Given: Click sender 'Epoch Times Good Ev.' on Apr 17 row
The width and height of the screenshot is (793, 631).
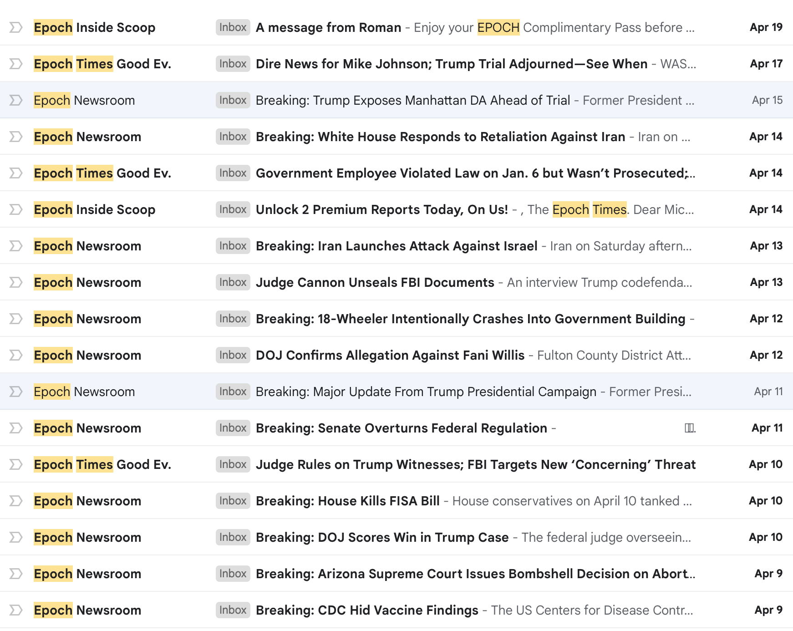Looking at the screenshot, I should click(102, 64).
